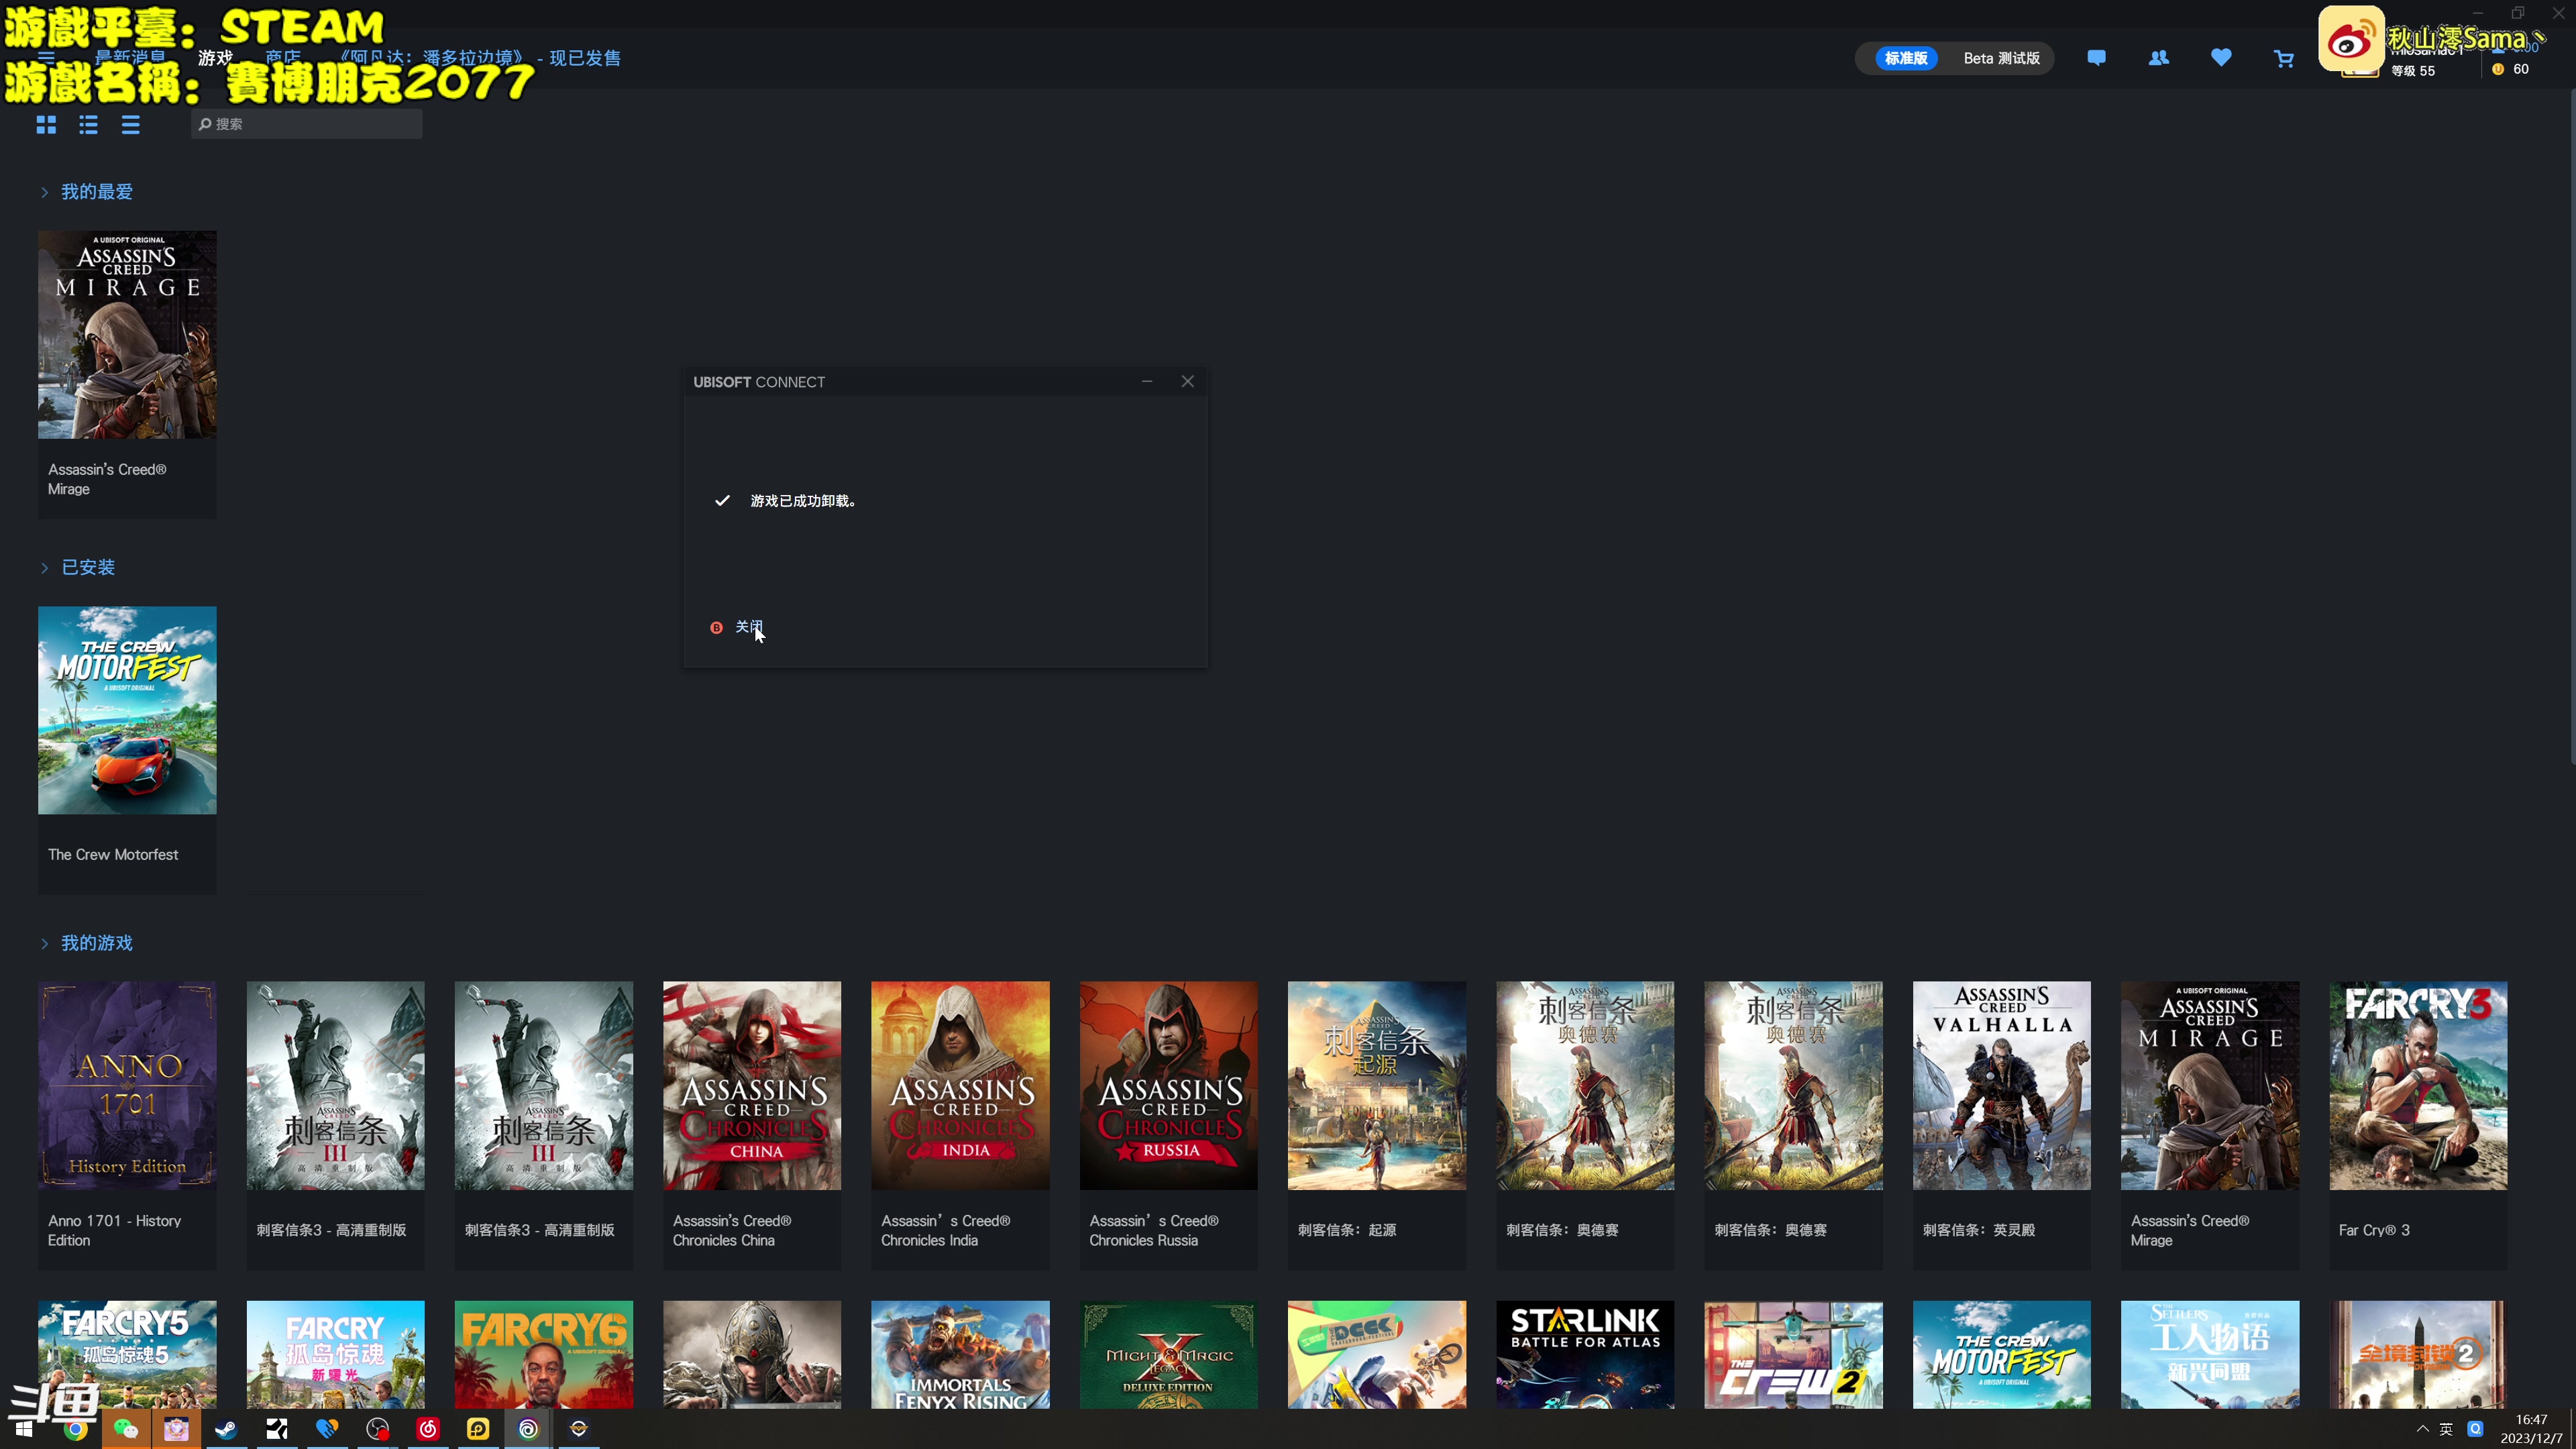Switch to the compact list view

pos(130,125)
